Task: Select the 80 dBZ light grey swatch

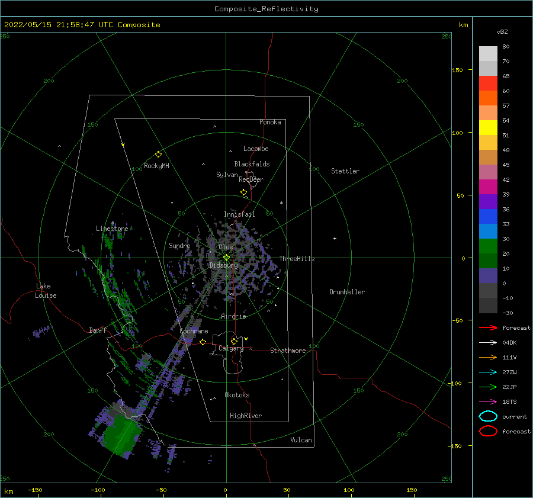Action: (x=488, y=54)
